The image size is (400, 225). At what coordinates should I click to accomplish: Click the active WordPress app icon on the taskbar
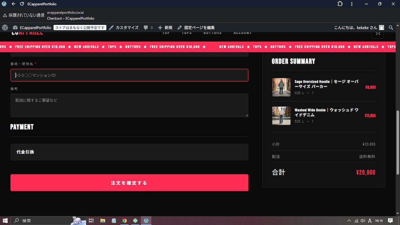pos(146,221)
